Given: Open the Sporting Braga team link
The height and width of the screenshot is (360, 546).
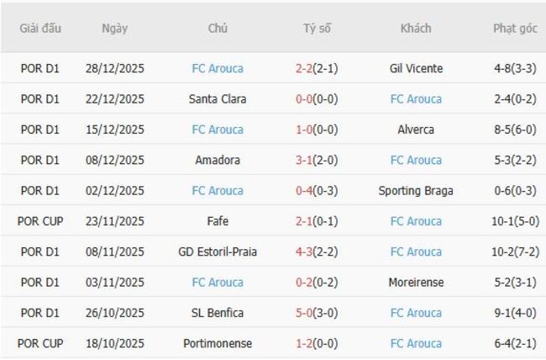Looking at the screenshot, I should tap(416, 191).
